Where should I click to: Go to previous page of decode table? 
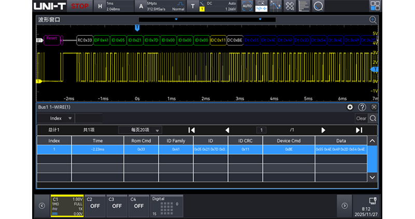pos(227,130)
